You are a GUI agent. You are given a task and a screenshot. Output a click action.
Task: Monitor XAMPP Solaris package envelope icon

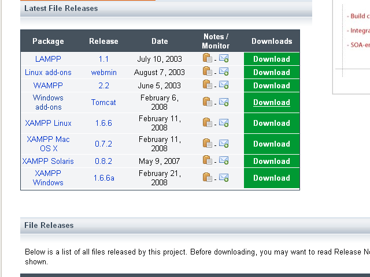(x=224, y=160)
